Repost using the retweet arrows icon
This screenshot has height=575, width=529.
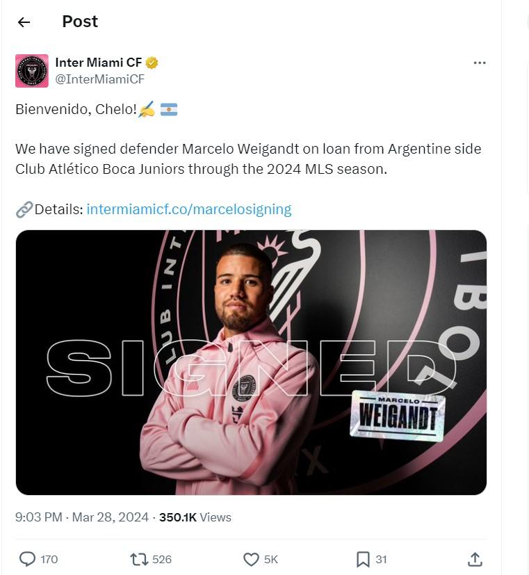pyautogui.click(x=139, y=559)
